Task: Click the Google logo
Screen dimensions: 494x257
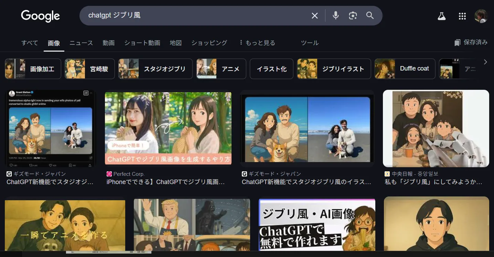Action: [x=40, y=16]
